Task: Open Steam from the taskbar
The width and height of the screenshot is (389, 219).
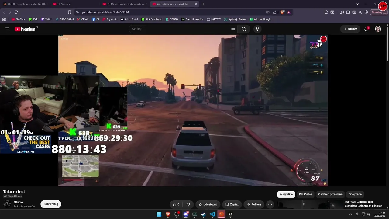Action: [x=203, y=214]
